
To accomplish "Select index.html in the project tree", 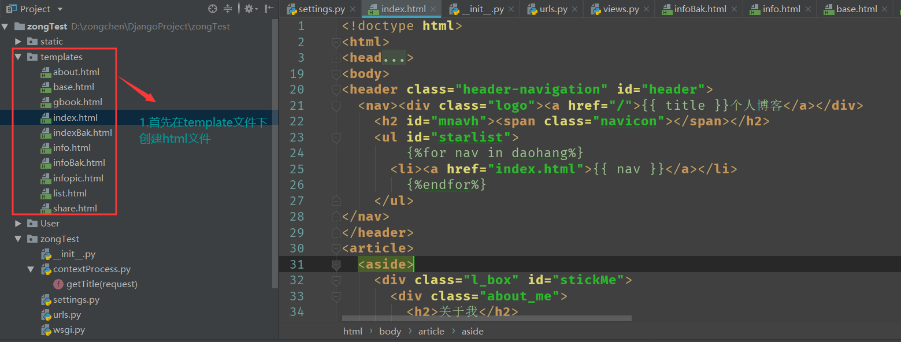I will (75, 117).
